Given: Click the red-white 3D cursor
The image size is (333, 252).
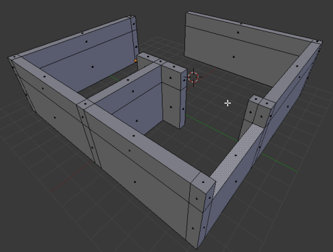Looking at the screenshot, I should click(x=193, y=77).
